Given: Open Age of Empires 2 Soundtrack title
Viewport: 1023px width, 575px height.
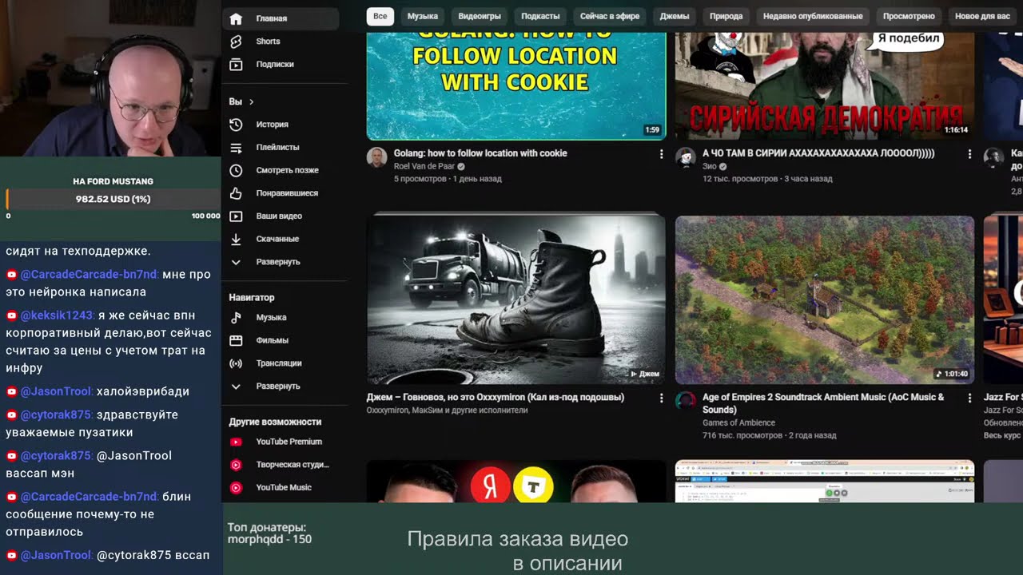Looking at the screenshot, I should (824, 403).
